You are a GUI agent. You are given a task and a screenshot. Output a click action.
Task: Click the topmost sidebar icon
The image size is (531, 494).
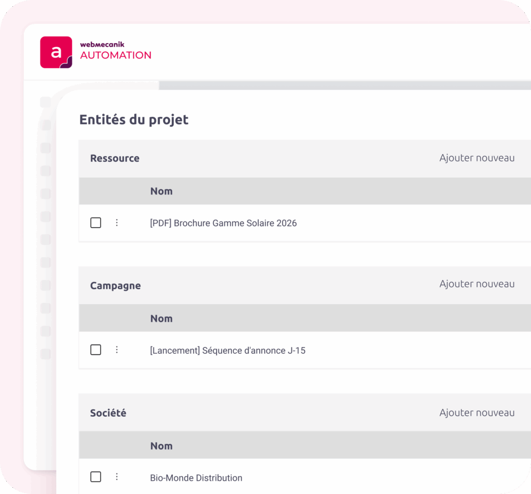point(46,102)
